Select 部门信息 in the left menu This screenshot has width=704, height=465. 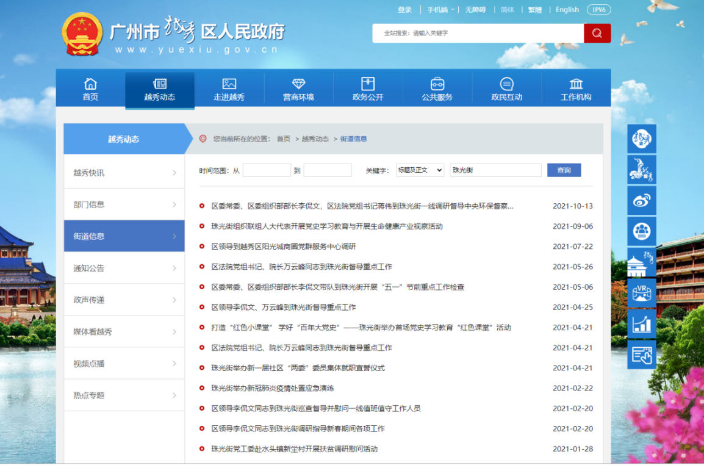[x=89, y=204]
